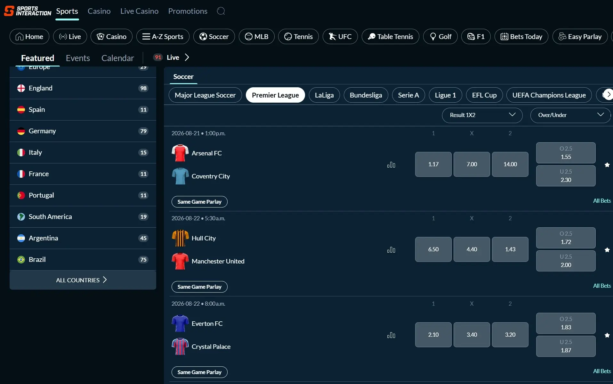Screen dimensions: 613x384
Task: Click the England flag icon
Action: coord(21,88)
